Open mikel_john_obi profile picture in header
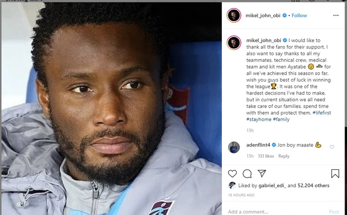Screen dimensions: 347x215 tap(234, 15)
